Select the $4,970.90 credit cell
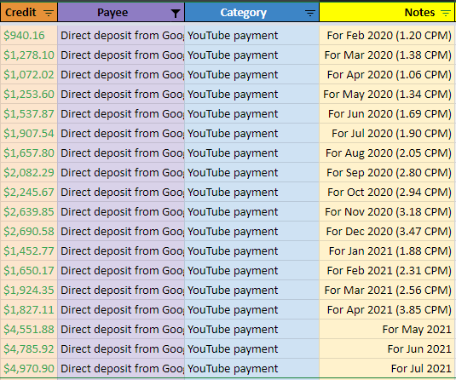Screen dimensions: 456x380 click(x=29, y=368)
